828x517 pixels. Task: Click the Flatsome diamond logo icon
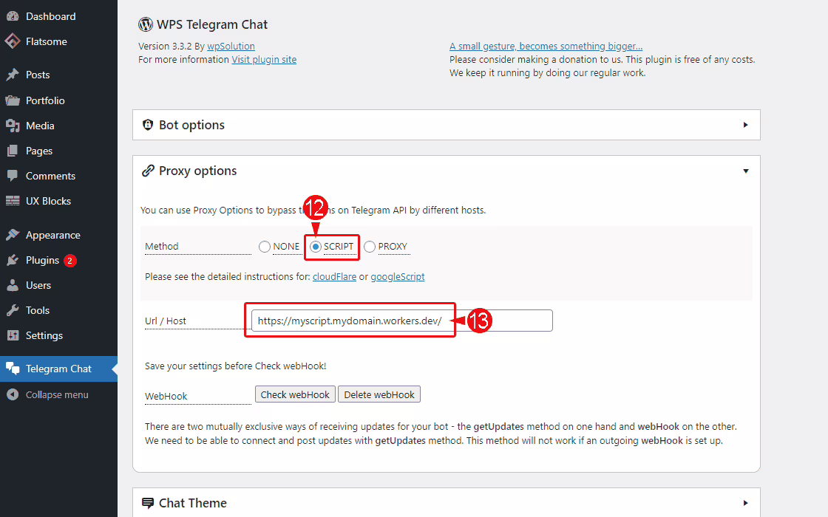click(x=13, y=41)
